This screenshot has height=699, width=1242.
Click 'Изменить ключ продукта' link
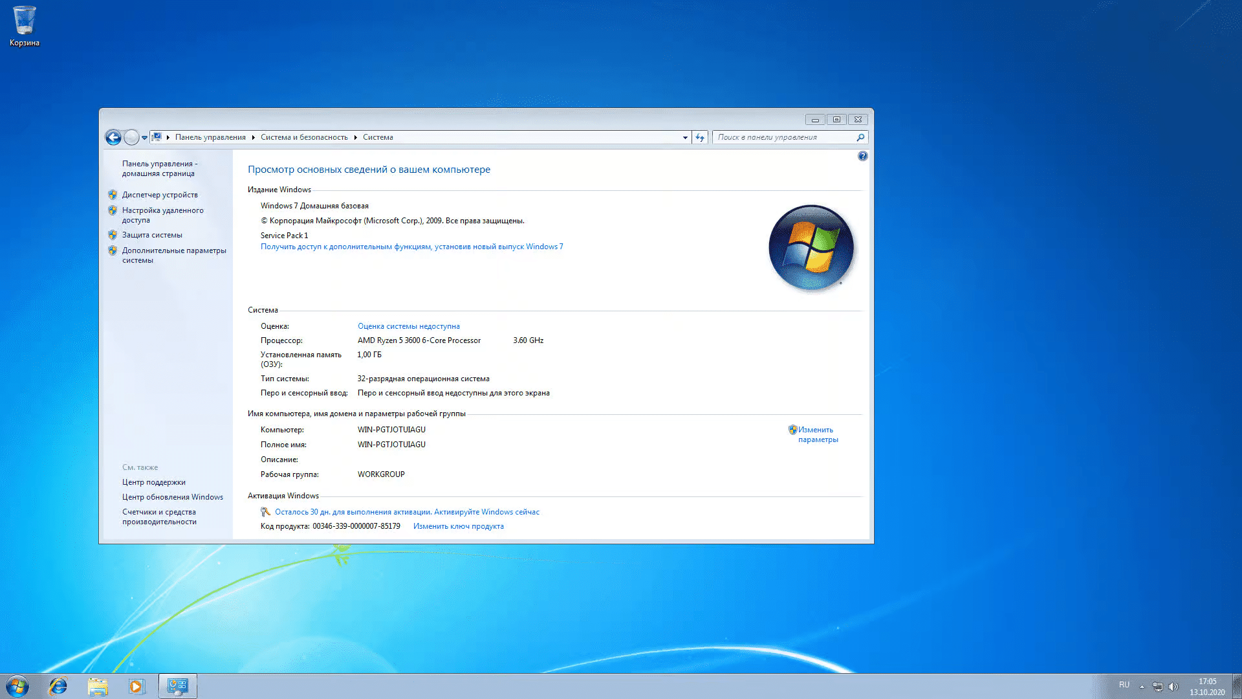pos(458,526)
